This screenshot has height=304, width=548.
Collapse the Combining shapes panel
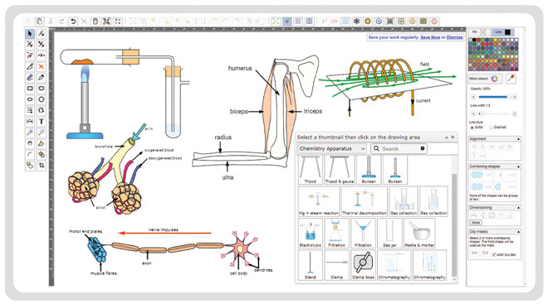[518, 166]
